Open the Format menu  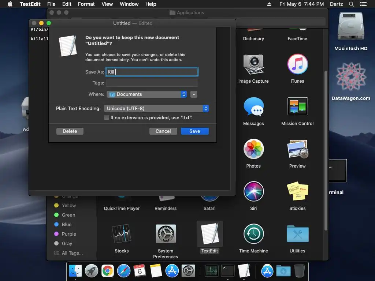[86, 4]
